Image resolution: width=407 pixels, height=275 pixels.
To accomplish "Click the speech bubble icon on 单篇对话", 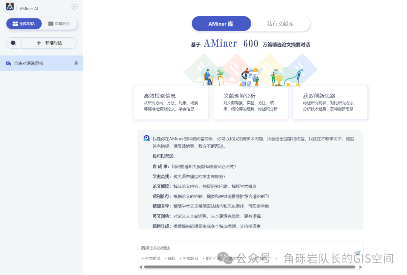I will [x=50, y=23].
